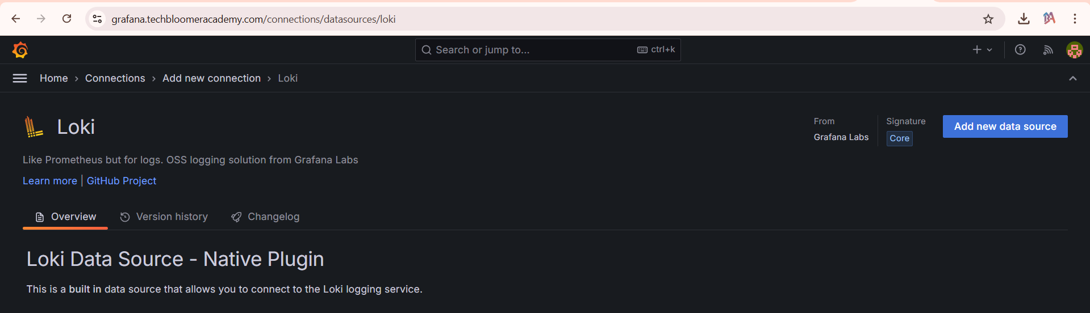Click the 'This is a built in data source' sentence

[x=224, y=289]
